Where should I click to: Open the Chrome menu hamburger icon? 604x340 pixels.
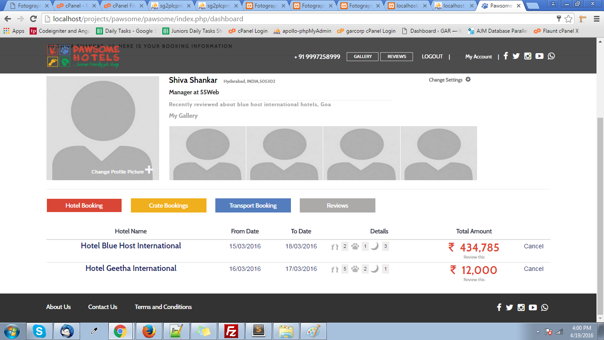click(x=595, y=19)
